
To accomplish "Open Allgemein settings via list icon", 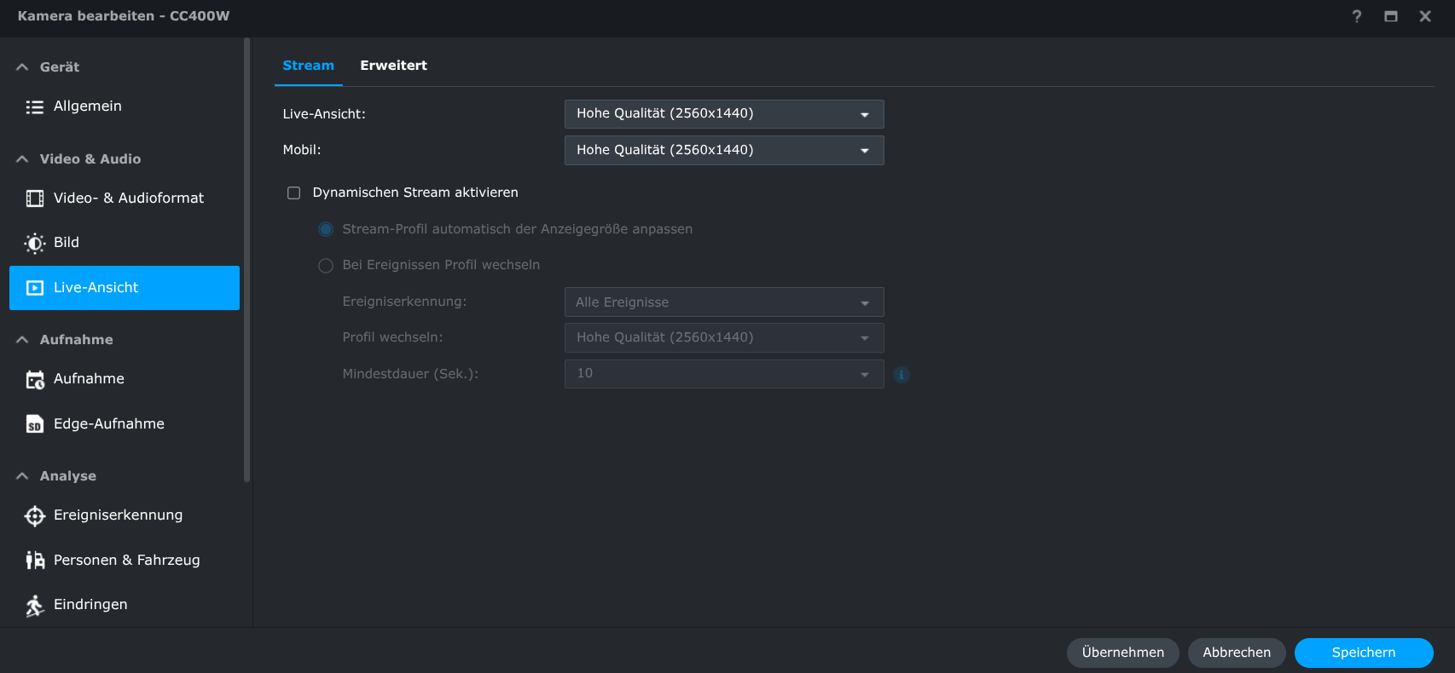I will point(34,106).
